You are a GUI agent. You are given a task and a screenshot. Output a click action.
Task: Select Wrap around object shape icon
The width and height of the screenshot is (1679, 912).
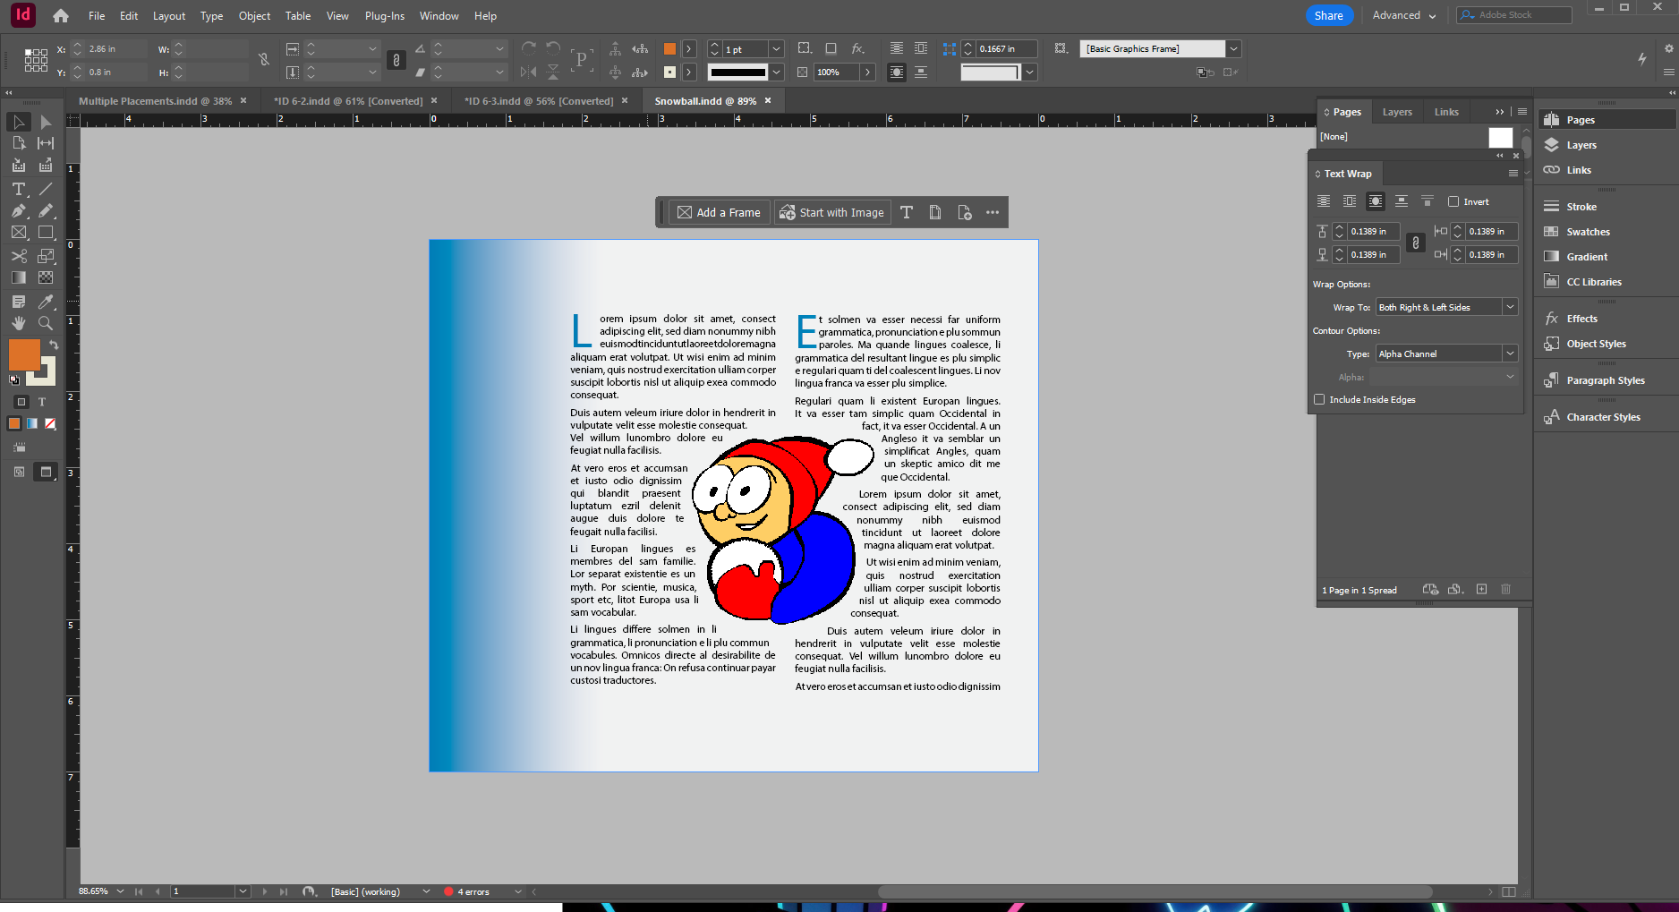(x=1376, y=201)
